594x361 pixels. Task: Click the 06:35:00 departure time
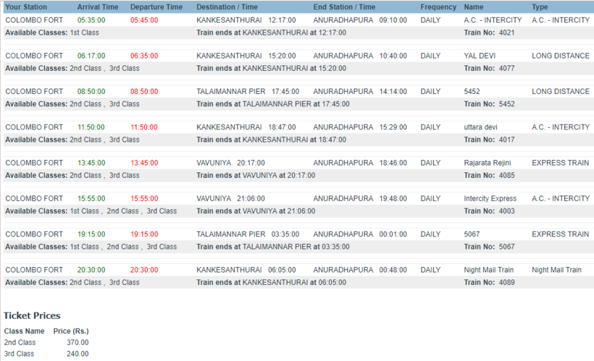click(x=144, y=56)
